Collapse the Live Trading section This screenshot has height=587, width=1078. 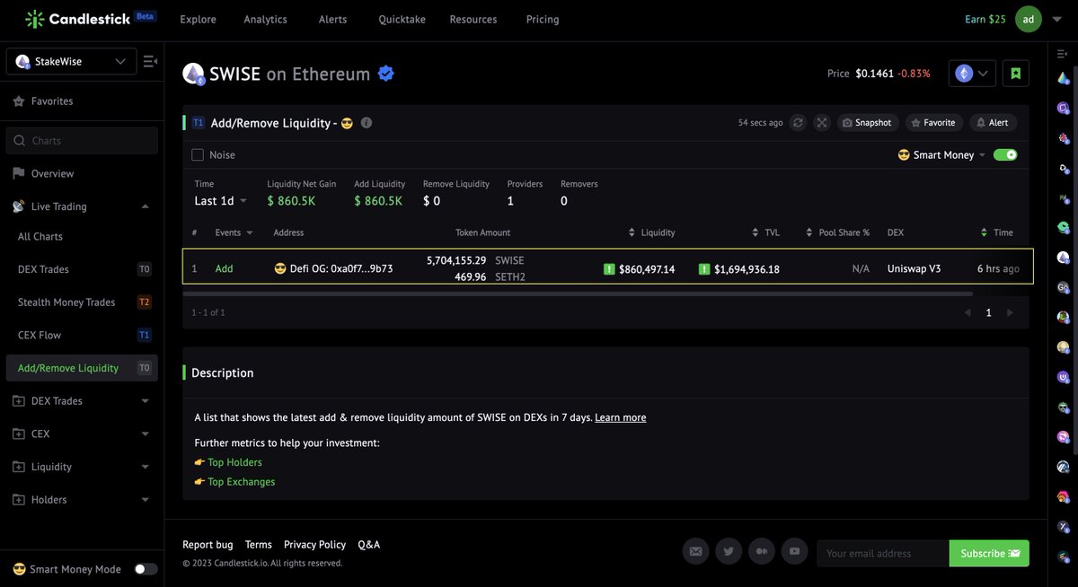pyautogui.click(x=146, y=206)
